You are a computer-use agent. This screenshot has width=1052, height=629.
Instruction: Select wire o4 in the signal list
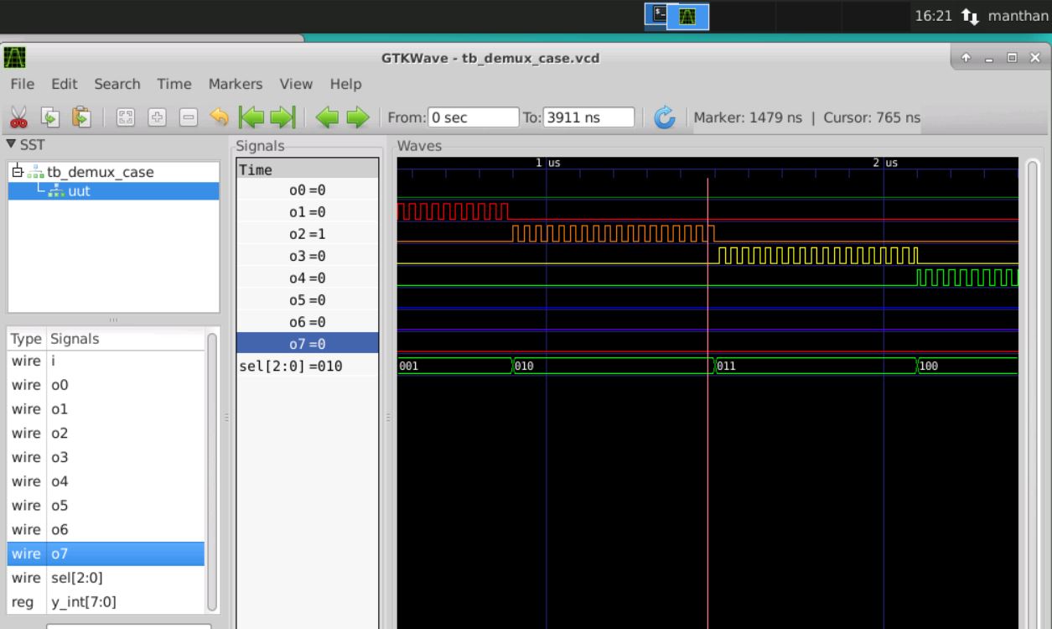point(106,481)
